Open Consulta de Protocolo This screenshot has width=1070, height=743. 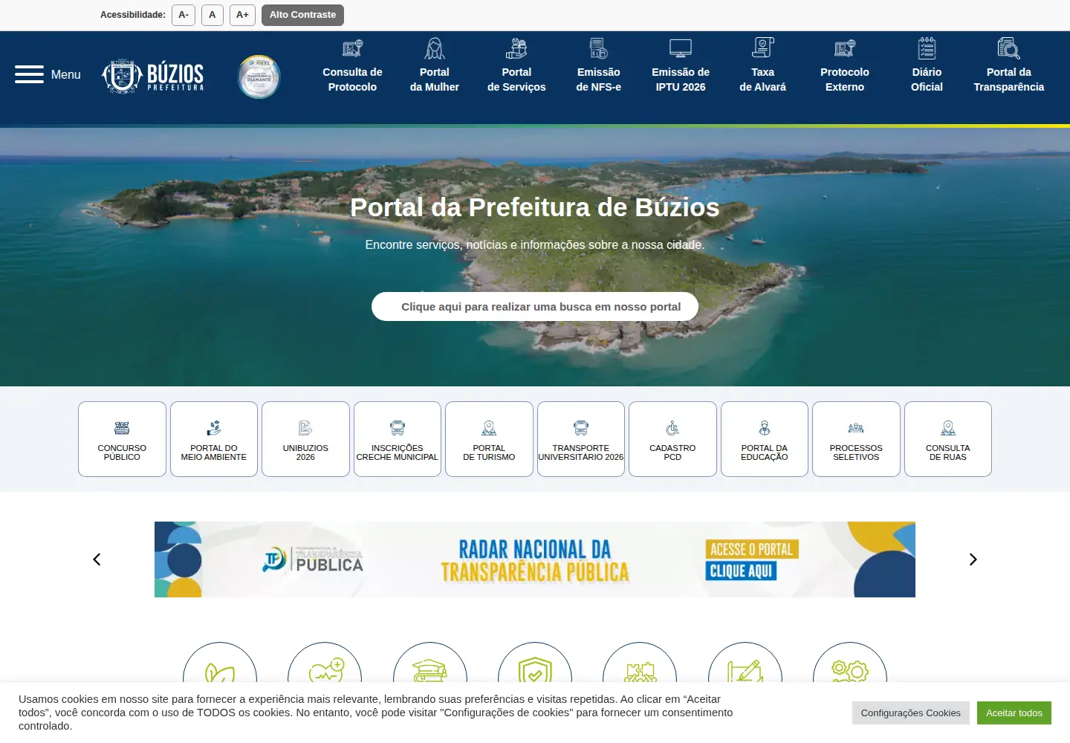point(352,65)
